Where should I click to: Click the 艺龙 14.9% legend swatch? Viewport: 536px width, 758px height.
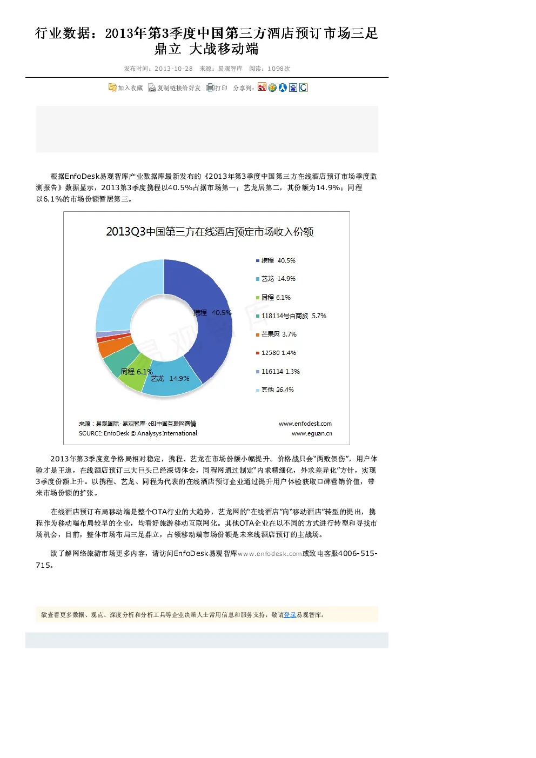click(x=258, y=279)
